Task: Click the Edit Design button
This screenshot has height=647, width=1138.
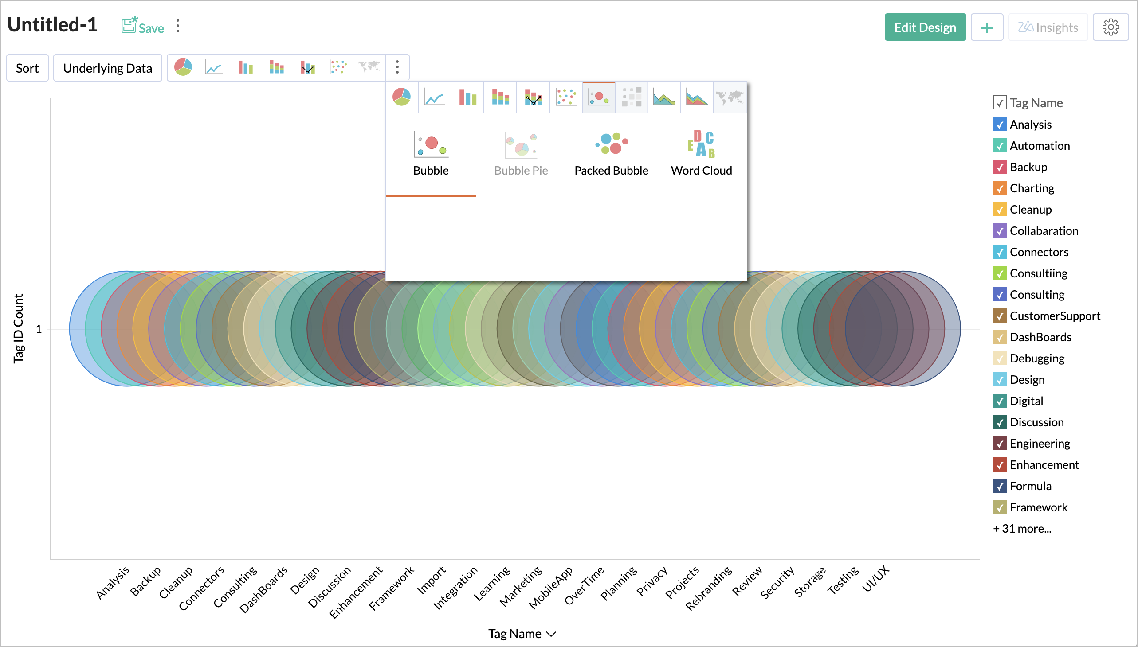Action: pos(925,27)
